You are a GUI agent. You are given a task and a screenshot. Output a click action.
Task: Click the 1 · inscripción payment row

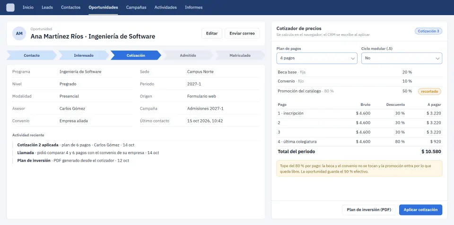coord(359,113)
